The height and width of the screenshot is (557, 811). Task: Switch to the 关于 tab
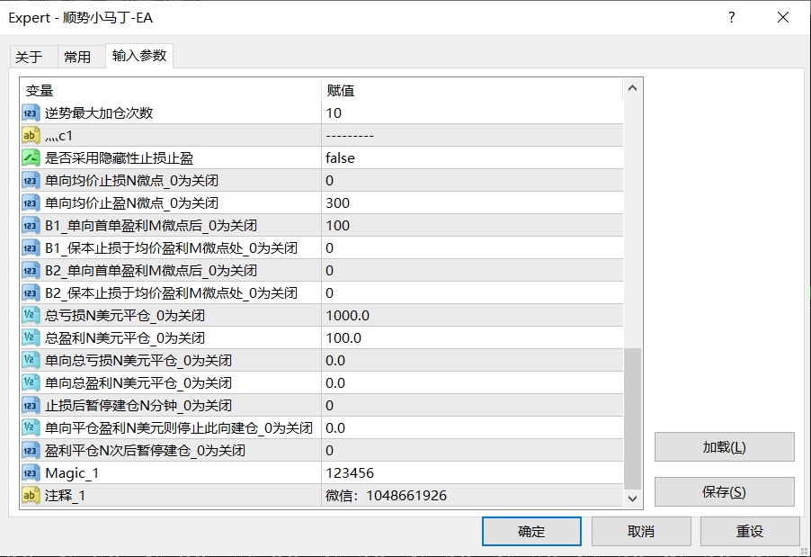[x=29, y=57]
